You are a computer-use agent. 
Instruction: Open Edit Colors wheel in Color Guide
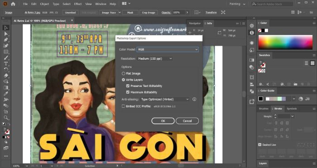pyautogui.click(x=301, y=99)
